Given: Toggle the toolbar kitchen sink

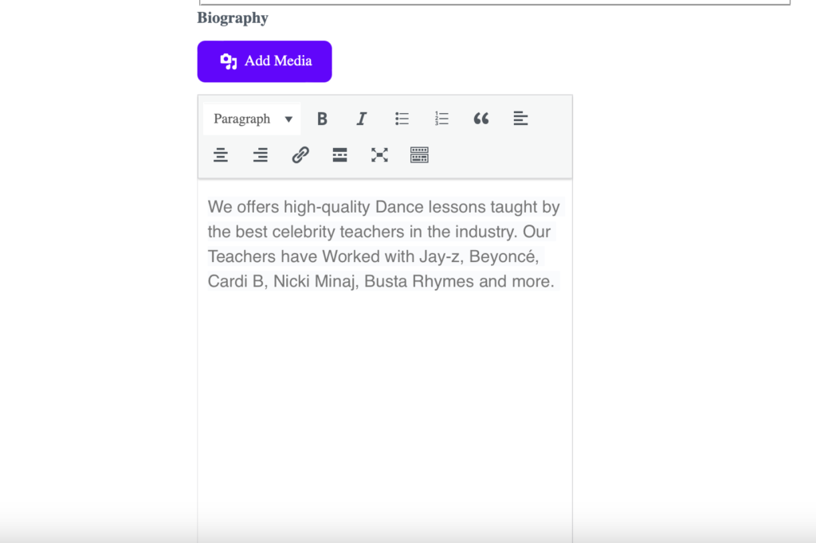Looking at the screenshot, I should pyautogui.click(x=419, y=155).
